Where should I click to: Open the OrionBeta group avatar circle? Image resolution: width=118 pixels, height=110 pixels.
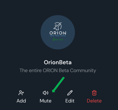tap(58, 32)
